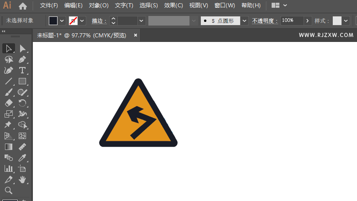Select the Gradient tool
Viewport: 357px width, 201px height.
(9, 147)
